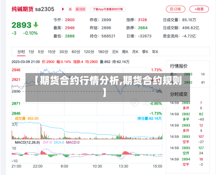Click the -0.10% change percentage
This screenshot has height=175, width=216.
[x=30, y=33]
